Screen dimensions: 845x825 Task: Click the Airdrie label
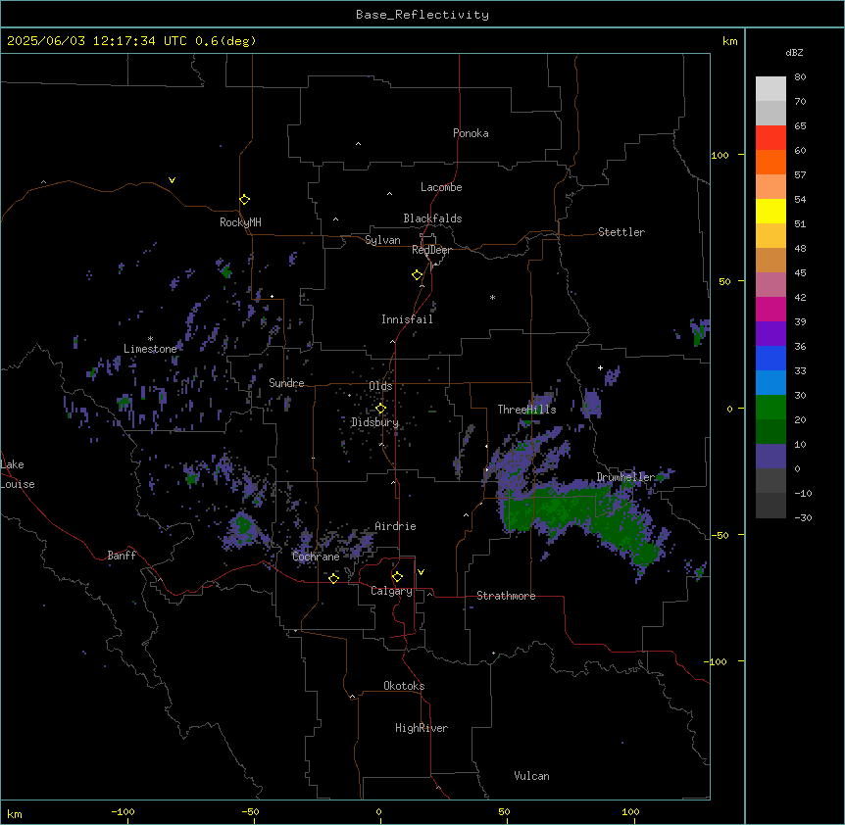[396, 526]
